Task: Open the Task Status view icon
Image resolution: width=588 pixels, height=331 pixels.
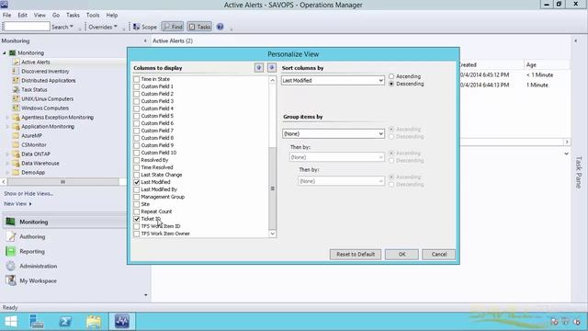Action: tap(16, 89)
